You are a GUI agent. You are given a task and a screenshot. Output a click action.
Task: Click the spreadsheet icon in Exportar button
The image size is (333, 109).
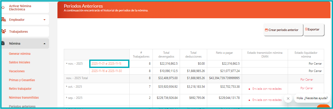306,29
